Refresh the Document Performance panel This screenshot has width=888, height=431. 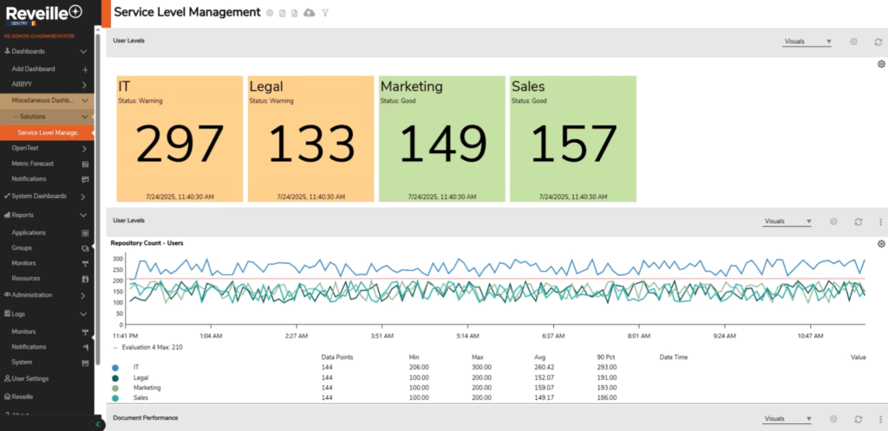point(858,419)
